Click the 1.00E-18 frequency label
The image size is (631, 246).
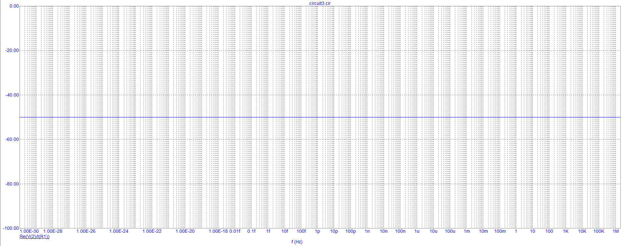pos(218,231)
